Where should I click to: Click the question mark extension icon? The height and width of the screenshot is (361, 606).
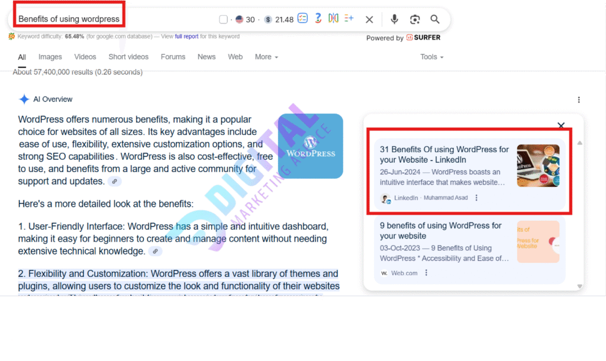pos(318,18)
